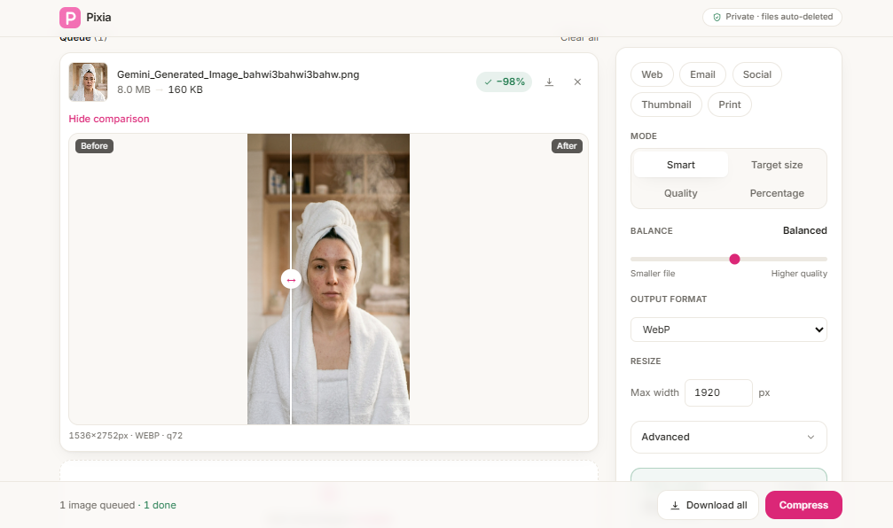Click the Before label on comparison
Viewport: 893px width, 528px height.
95,145
